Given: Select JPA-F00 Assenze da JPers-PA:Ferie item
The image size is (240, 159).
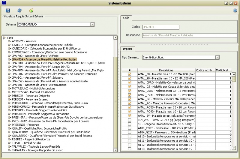Looking at the screenshot, I should pos(35,56).
